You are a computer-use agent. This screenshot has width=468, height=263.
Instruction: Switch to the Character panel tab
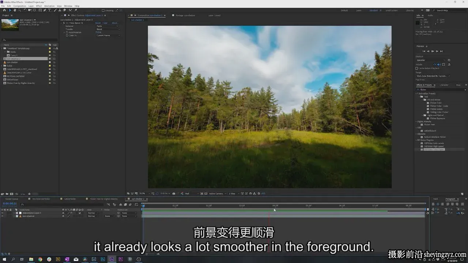[x=444, y=85]
